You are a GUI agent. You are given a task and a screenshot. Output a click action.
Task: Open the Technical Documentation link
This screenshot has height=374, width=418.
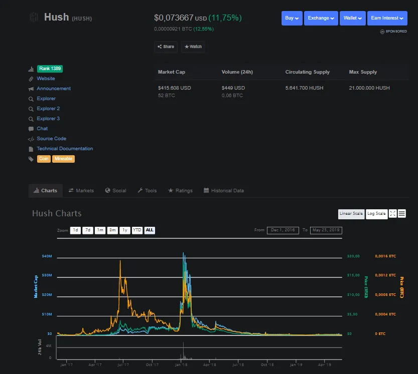tap(65, 149)
